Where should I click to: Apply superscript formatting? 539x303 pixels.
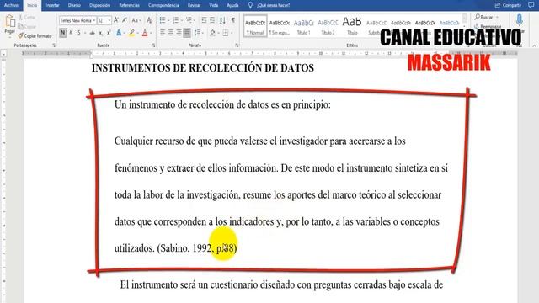[109, 33]
